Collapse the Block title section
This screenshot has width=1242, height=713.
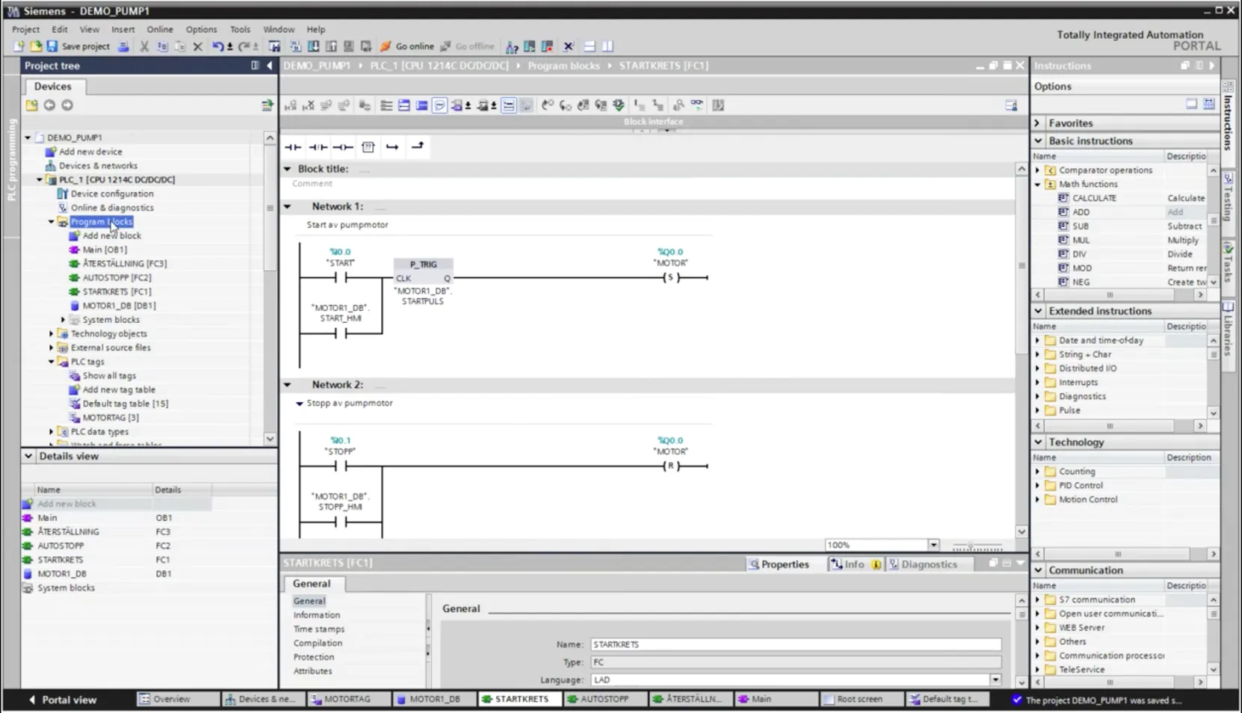(288, 169)
